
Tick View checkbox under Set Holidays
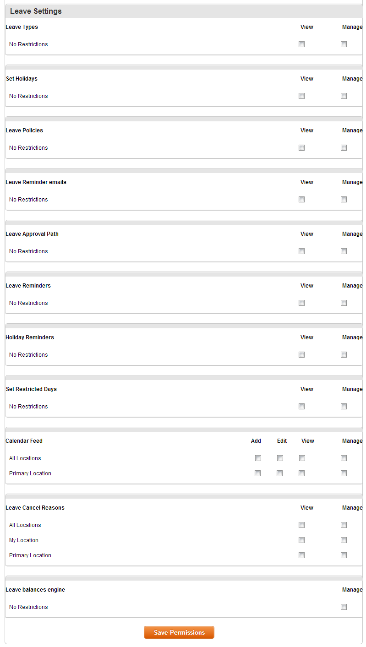coord(301,96)
